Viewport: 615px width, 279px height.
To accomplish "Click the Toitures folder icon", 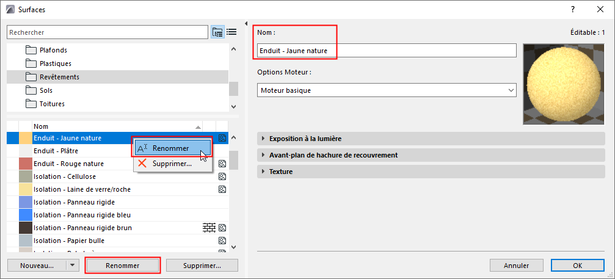I will (31, 104).
